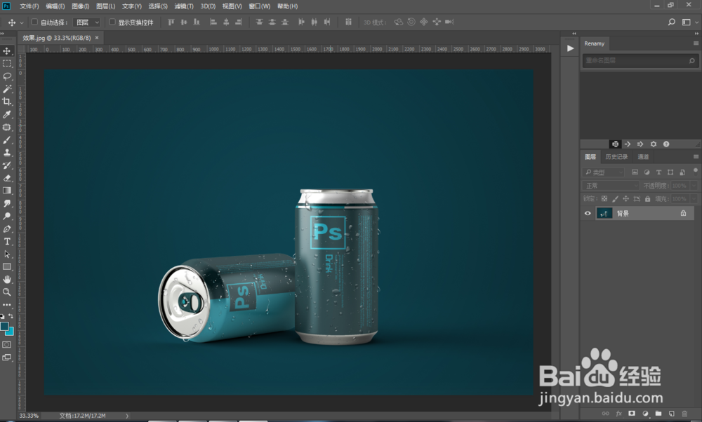Select the Pen tool
Viewport: 702px width, 422px height.
(7, 229)
